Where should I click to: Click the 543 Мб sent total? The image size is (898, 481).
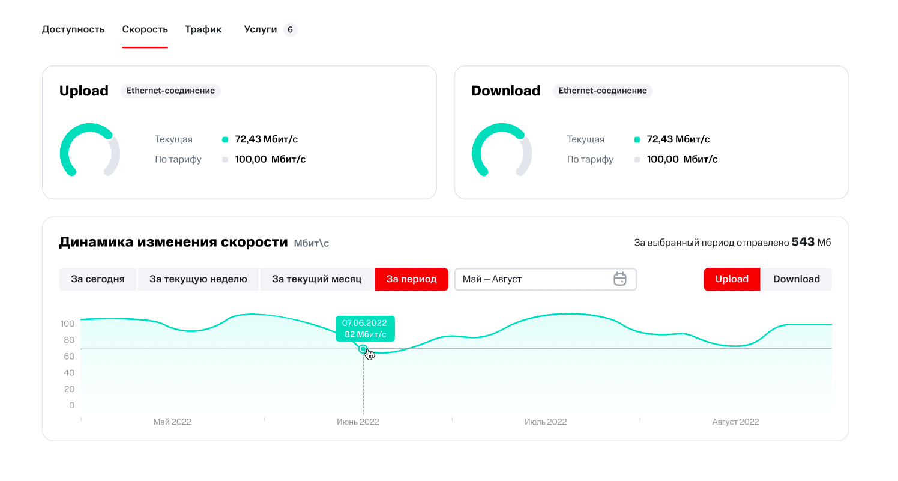point(812,242)
